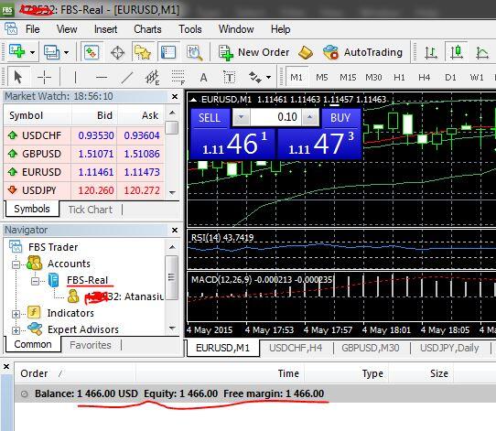Open the Help menu
This screenshot has width=496, height=431.
pos(281,29)
